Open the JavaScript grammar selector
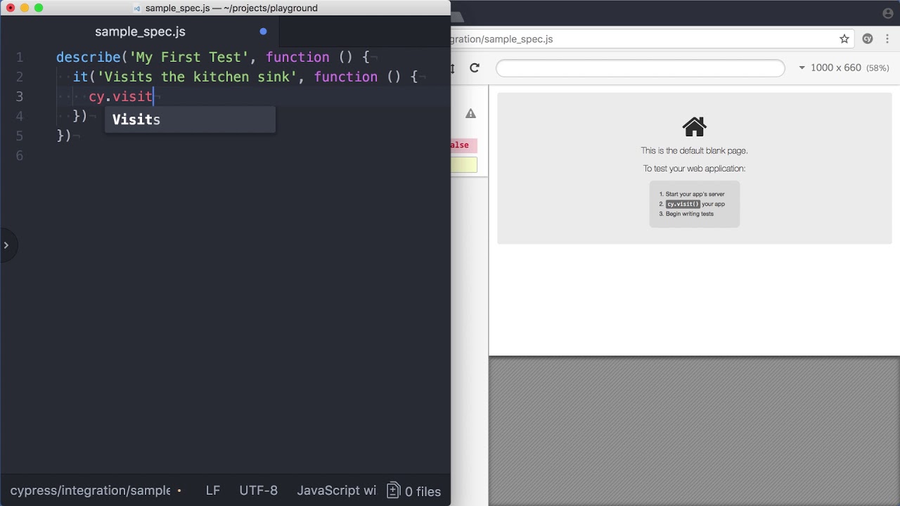Image resolution: width=900 pixels, height=506 pixels. pyautogui.click(x=336, y=491)
